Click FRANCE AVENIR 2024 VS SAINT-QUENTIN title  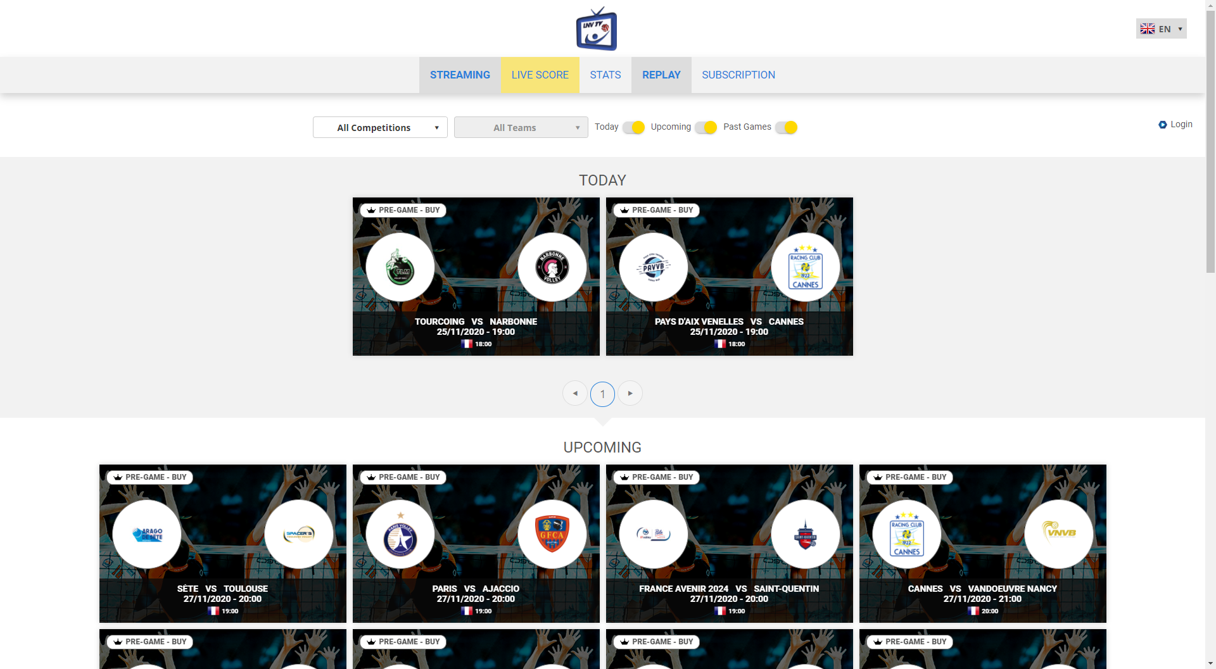point(729,589)
